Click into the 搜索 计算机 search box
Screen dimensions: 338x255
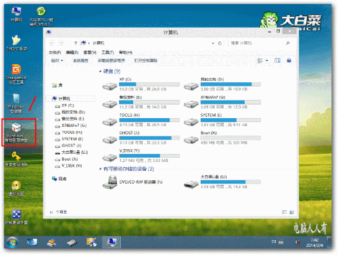click(257, 43)
